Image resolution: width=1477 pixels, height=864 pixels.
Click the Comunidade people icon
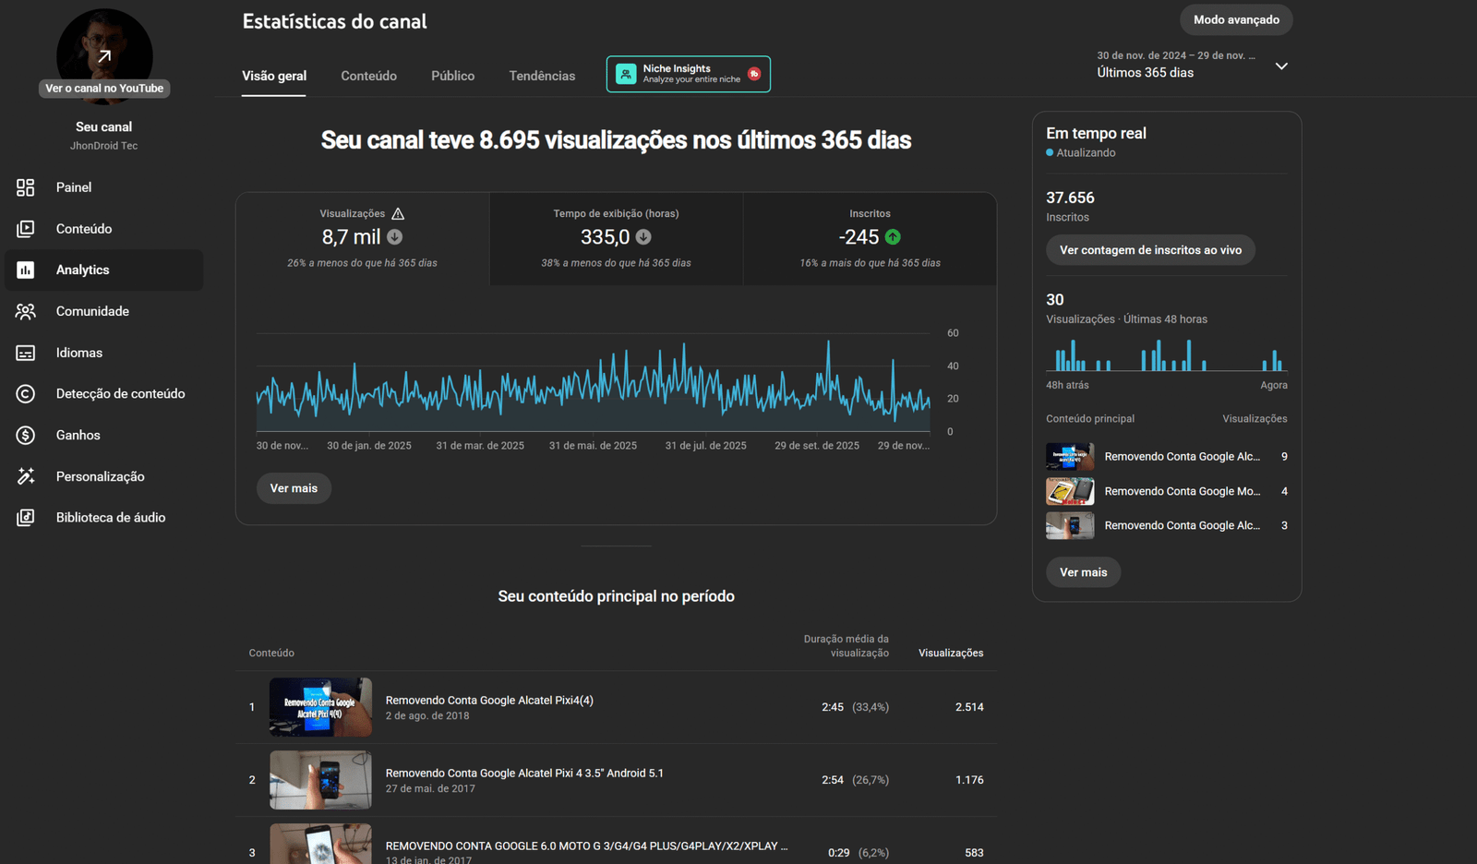pyautogui.click(x=26, y=312)
